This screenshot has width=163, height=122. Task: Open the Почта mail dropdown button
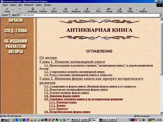point(98,10)
